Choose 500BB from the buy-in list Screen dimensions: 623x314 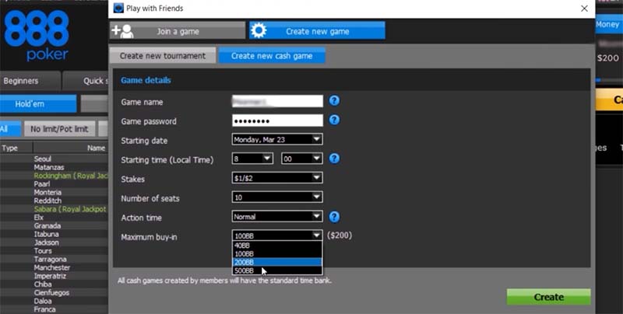[277, 270]
